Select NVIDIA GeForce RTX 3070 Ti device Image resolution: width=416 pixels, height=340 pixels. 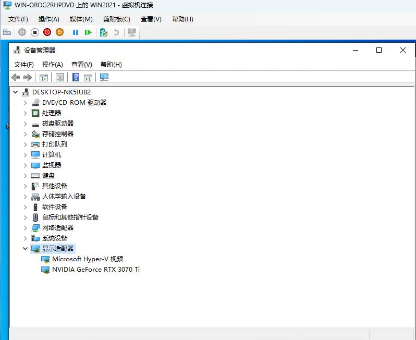[95, 270]
